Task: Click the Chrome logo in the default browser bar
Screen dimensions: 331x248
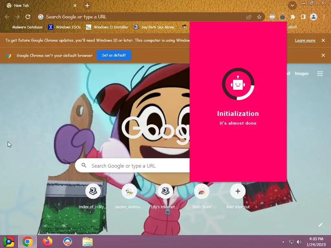Action: 8,56
